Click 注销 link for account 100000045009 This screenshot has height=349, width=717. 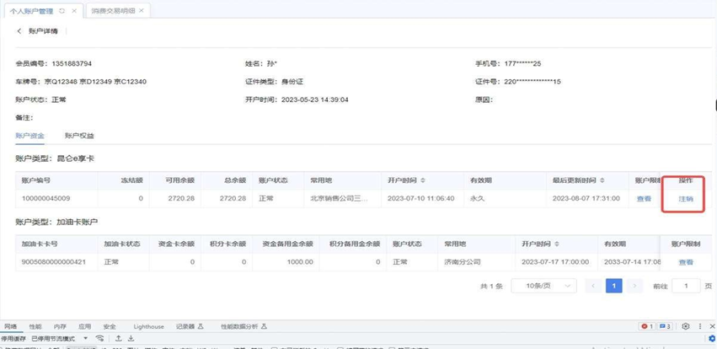pos(686,199)
